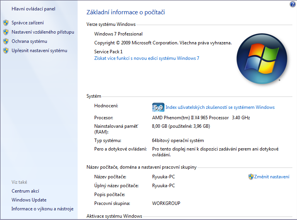
Task: Select Ryuuka-PC beside Název počítače
Action: click(163, 177)
